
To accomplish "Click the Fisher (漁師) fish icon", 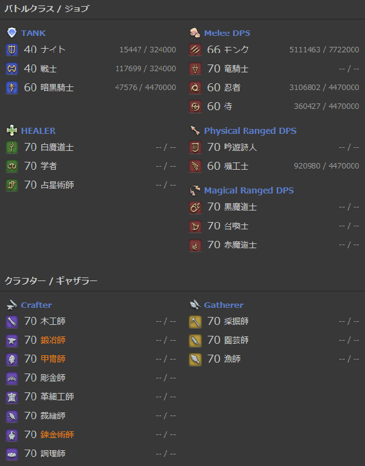I will [195, 360].
